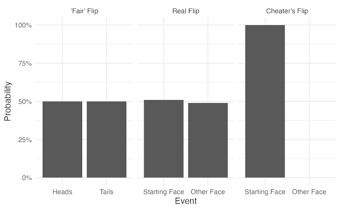Image resolution: width=340 pixels, height=210 pixels.
Task: Click the Probability y-axis title
Action: pyautogui.click(x=8, y=101)
